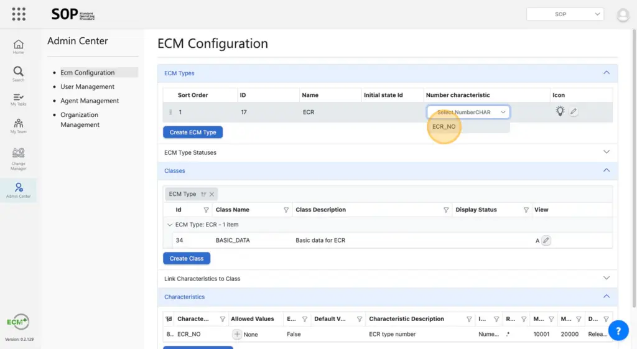The height and width of the screenshot is (349, 637).
Task: Open My Team in sidebar
Action: pyautogui.click(x=19, y=126)
